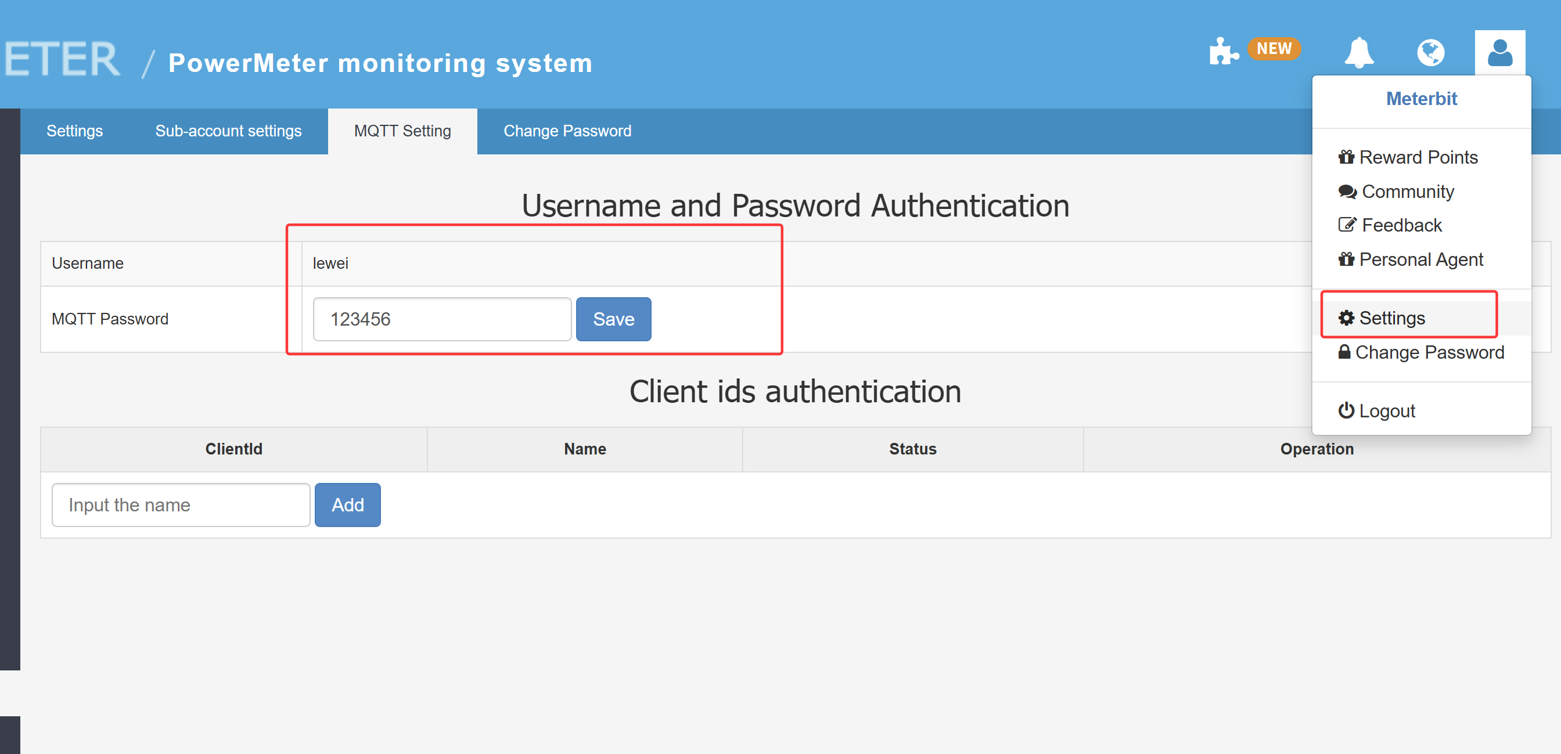Click the Settings gear icon in menu
The image size is (1561, 754).
(x=1346, y=318)
